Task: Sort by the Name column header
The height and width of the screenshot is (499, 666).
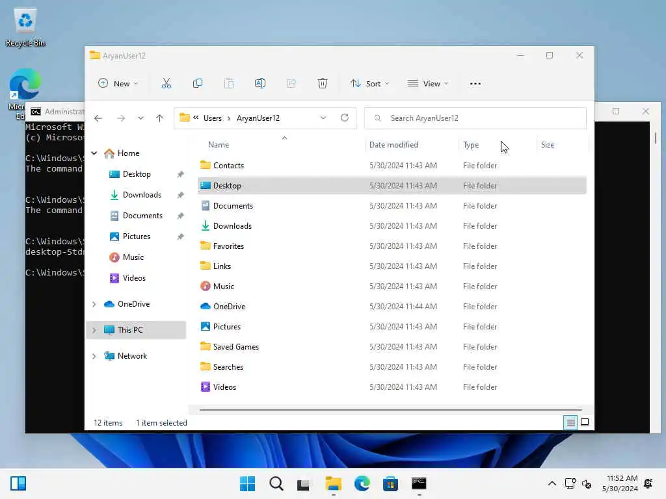Action: click(x=219, y=145)
